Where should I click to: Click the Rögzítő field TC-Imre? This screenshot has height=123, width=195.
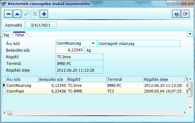pyautogui.click(x=79, y=57)
